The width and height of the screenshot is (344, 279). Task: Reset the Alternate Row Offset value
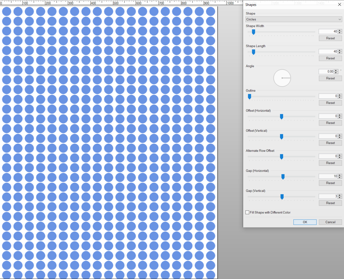[330, 163]
